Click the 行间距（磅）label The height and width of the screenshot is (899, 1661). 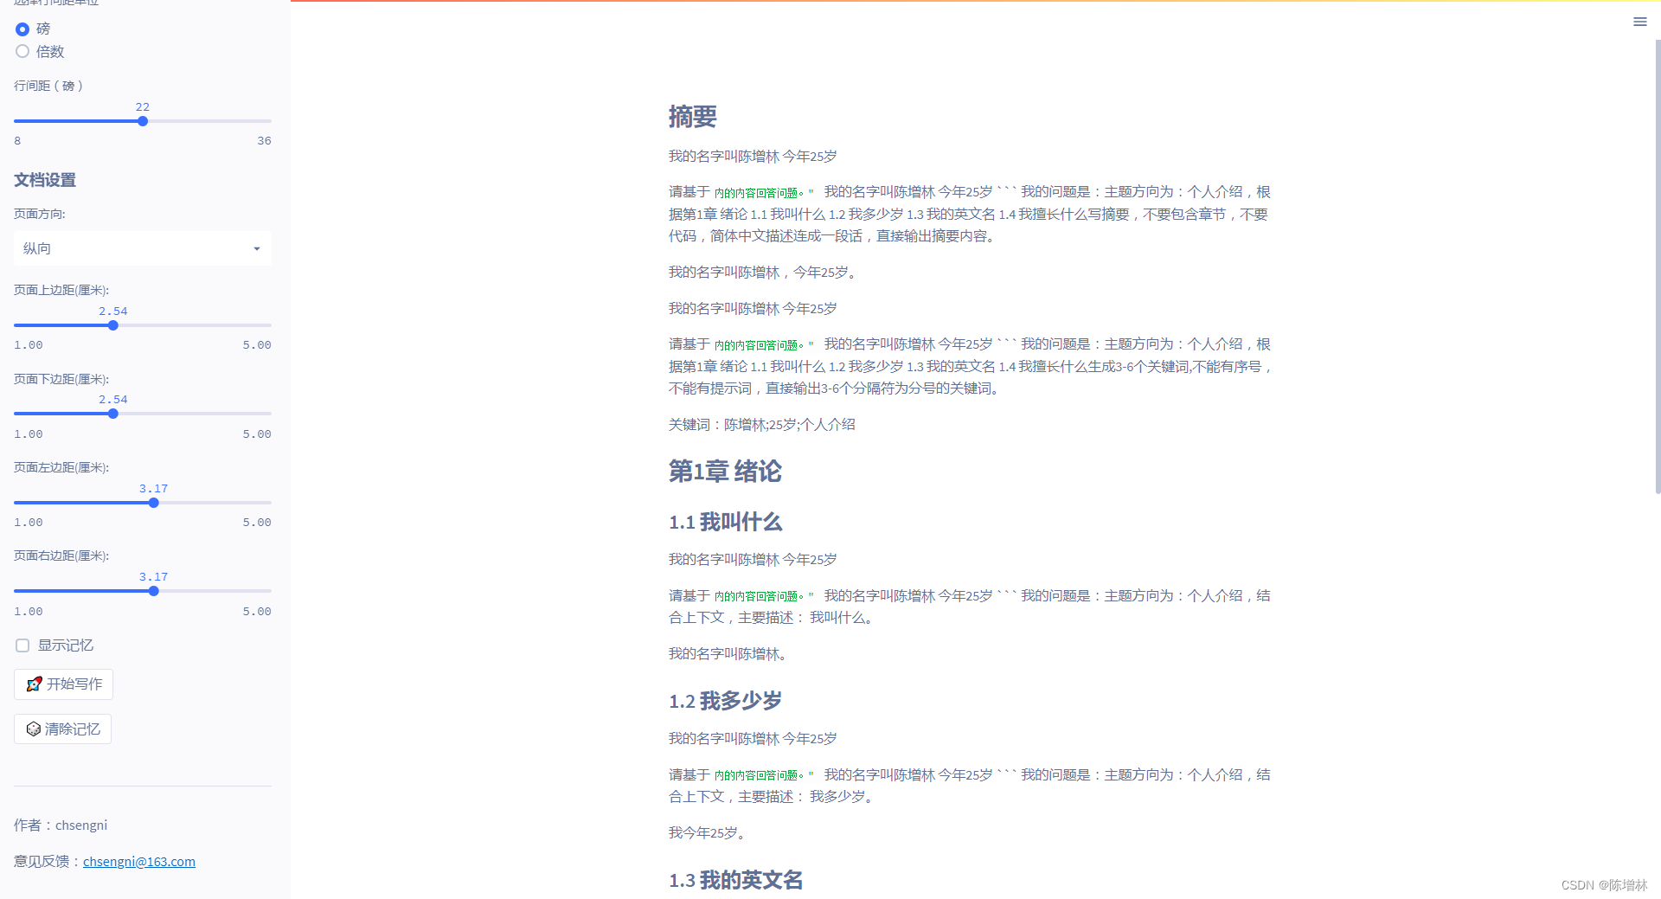(x=48, y=86)
